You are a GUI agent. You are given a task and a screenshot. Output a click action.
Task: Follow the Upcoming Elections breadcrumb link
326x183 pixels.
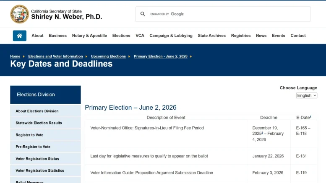pyautogui.click(x=108, y=56)
